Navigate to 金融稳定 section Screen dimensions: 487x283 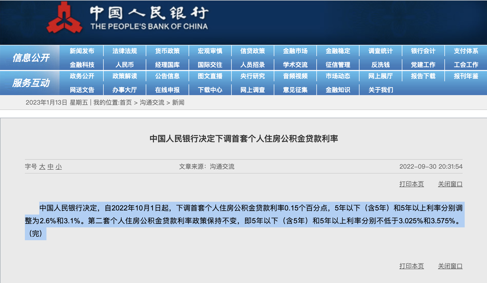pos(338,51)
